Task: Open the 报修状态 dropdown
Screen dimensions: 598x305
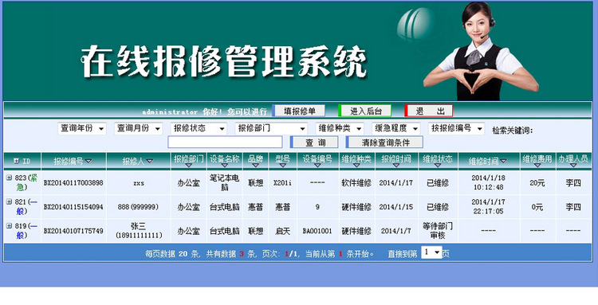Action: tap(199, 129)
